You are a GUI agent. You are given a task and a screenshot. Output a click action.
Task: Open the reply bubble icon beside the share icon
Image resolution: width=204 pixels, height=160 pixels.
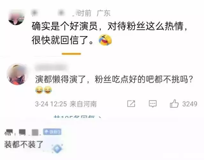(x=153, y=104)
